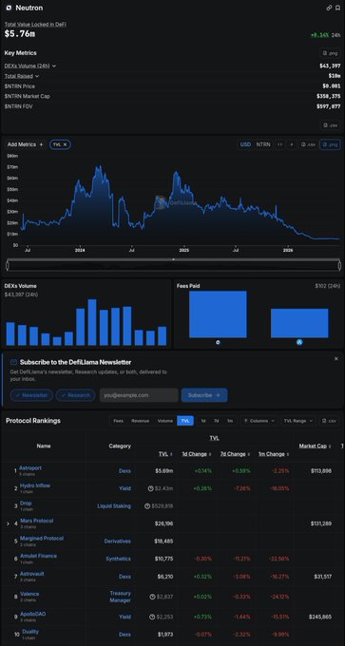Viewport: 345px width, 646px height.
Task: Download Key Metrics .csv below NTRN FDV
Action: 330,125
